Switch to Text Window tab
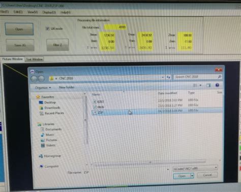Screen dimensions: 241x192 pyautogui.click(x=35, y=59)
